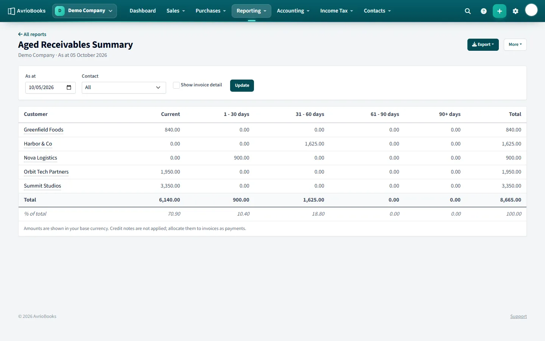Viewport: 545px width, 341px height.
Task: Click Nova Logistics 900.00 in 1-30 days column
Action: pos(241,158)
